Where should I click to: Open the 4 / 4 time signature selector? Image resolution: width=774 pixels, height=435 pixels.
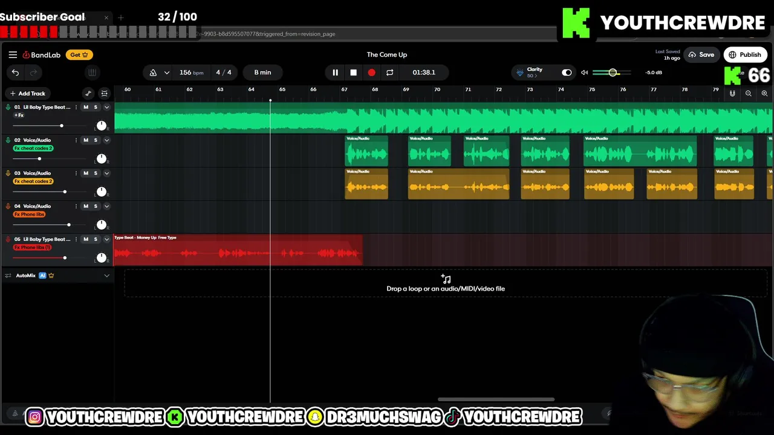pos(224,72)
